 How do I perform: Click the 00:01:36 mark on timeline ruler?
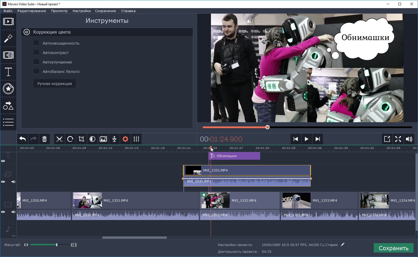pos(315,148)
